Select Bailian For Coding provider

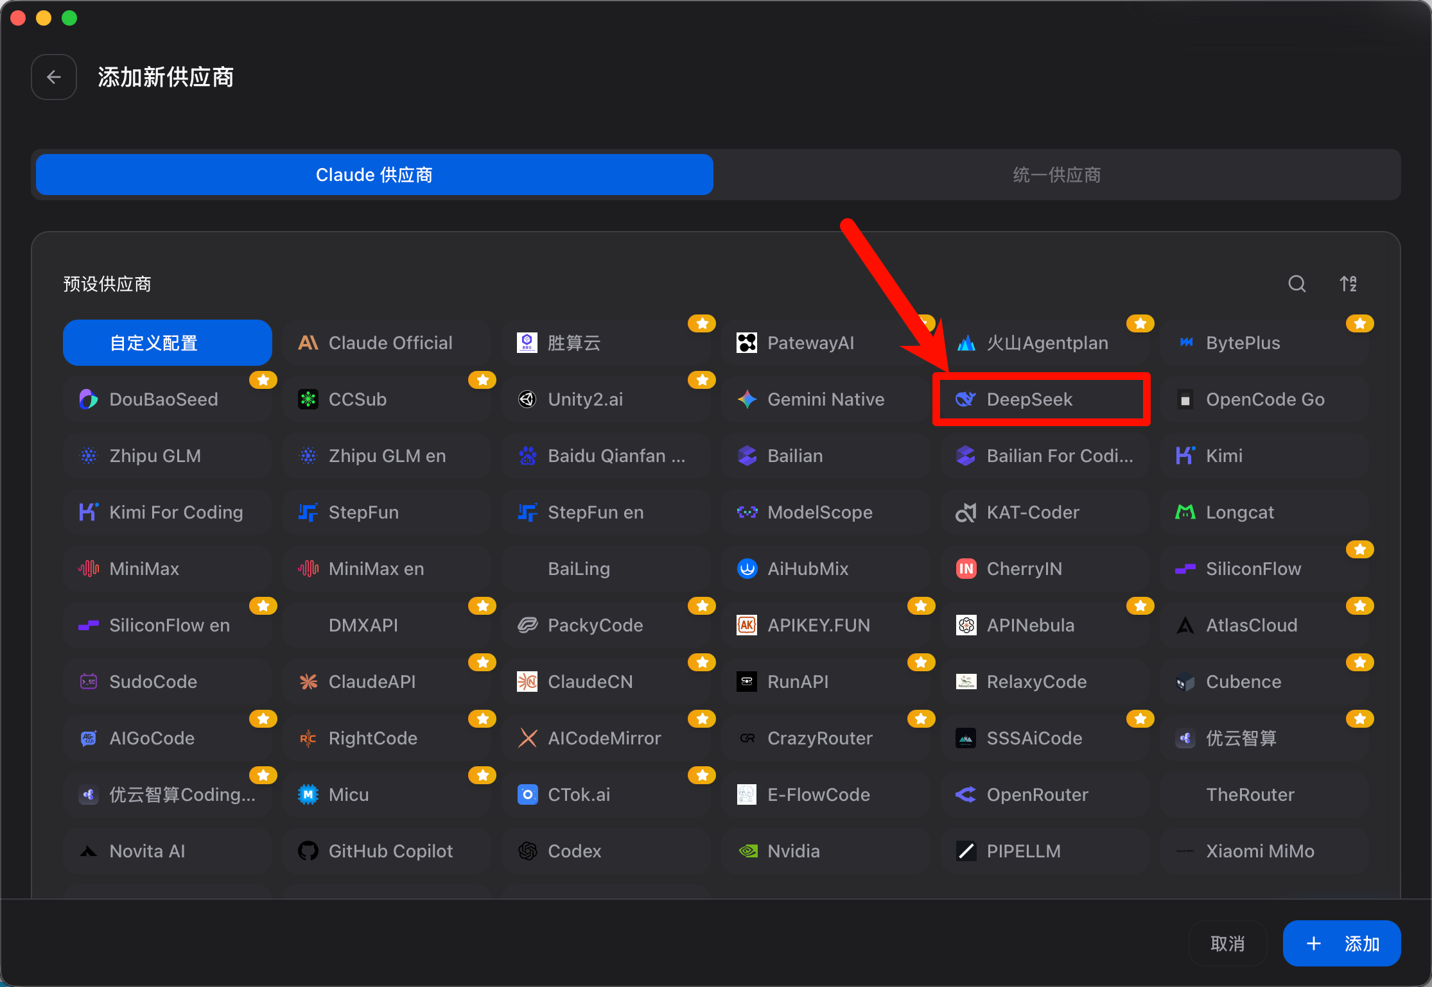point(1045,456)
